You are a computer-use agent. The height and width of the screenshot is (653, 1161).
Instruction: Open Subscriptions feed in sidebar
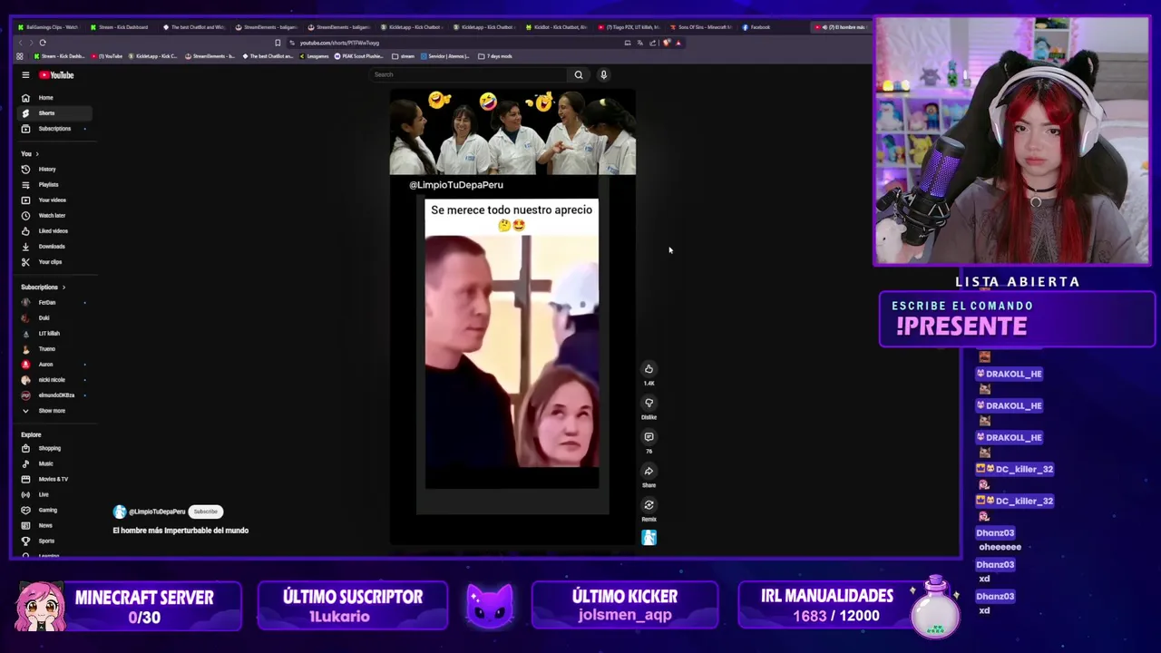(54, 129)
